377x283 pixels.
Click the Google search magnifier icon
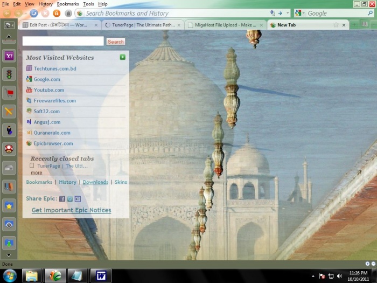(370, 13)
